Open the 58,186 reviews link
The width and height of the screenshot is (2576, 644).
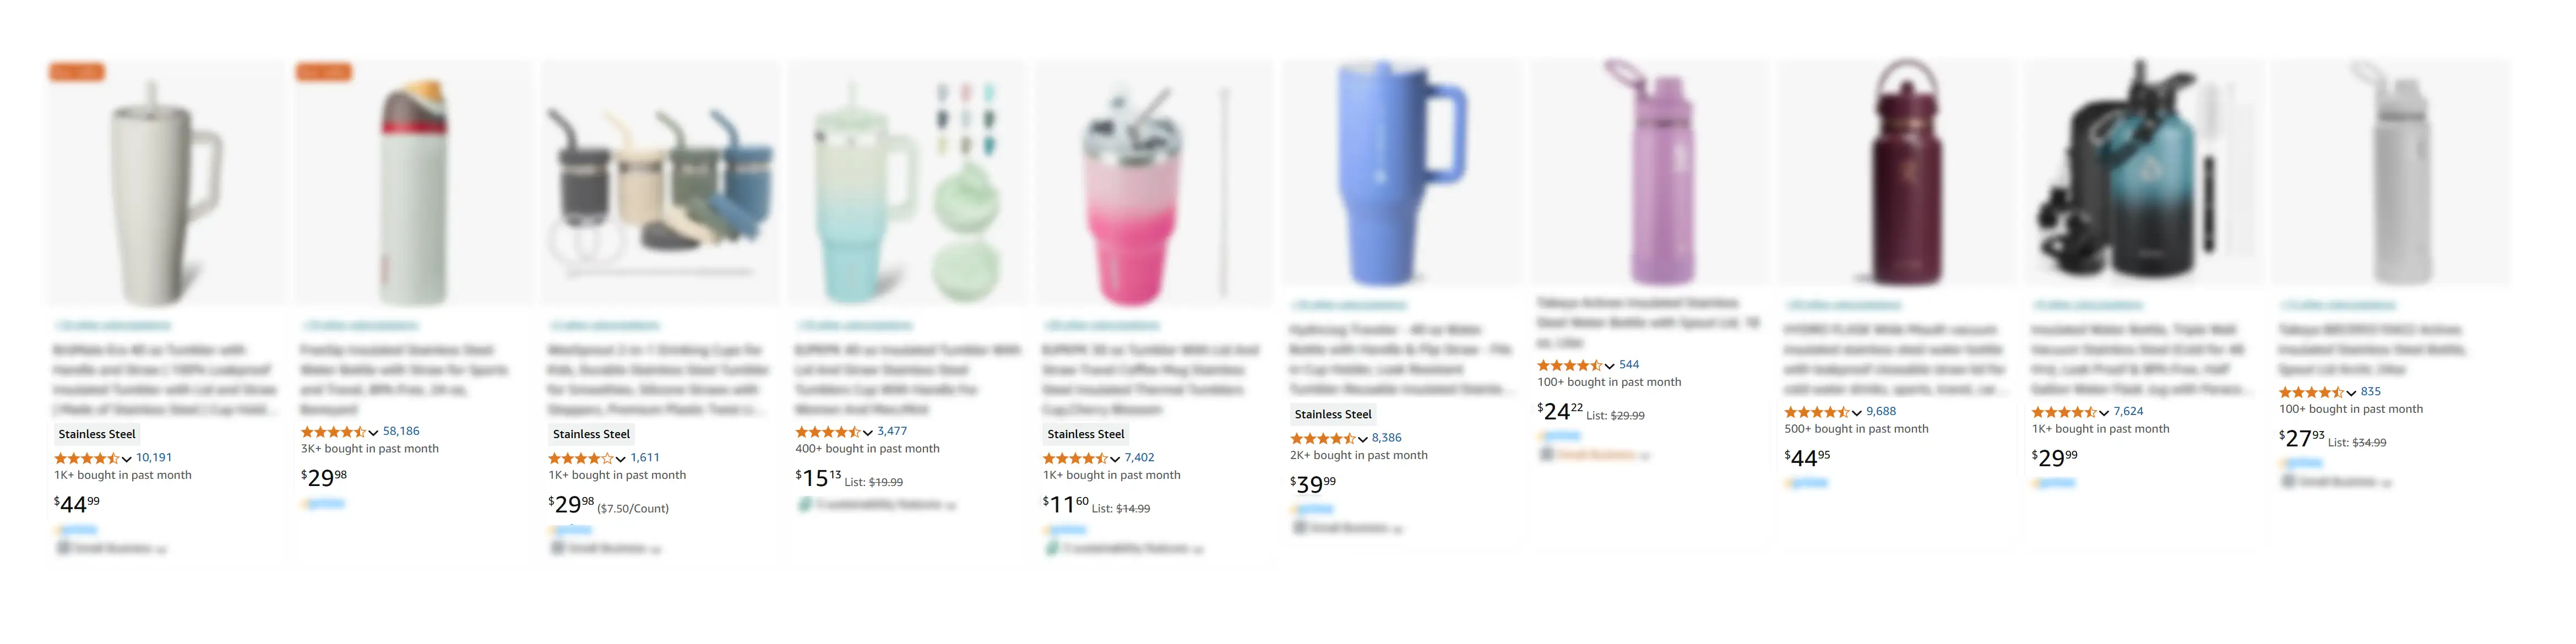(x=401, y=431)
